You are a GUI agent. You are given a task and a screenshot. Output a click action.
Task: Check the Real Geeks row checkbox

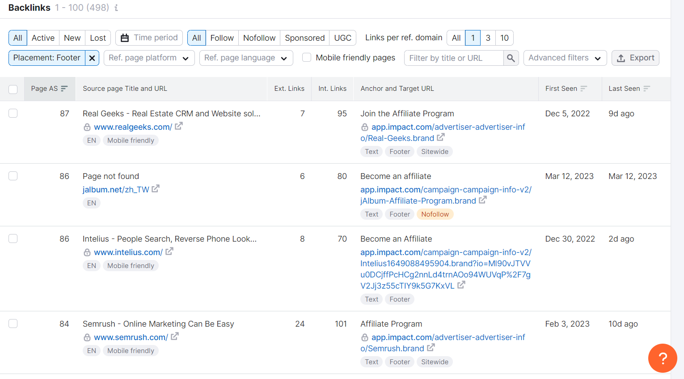(13, 113)
